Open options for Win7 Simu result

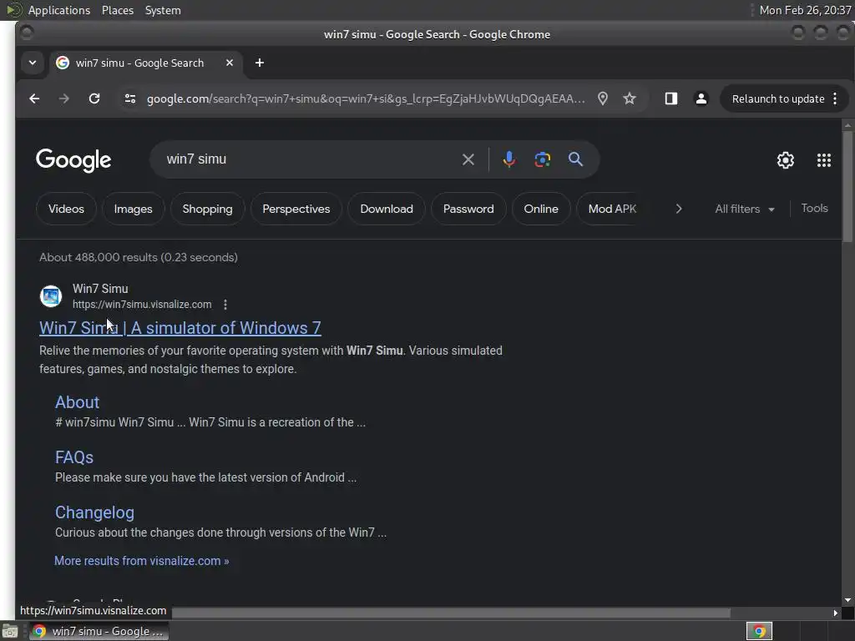pyautogui.click(x=225, y=305)
